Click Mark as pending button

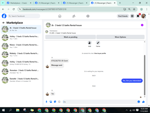70,37
